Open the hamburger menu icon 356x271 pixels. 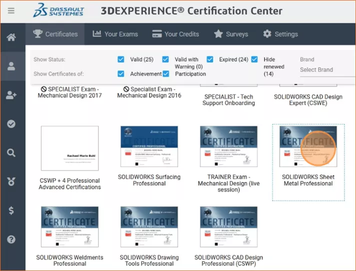point(11,10)
